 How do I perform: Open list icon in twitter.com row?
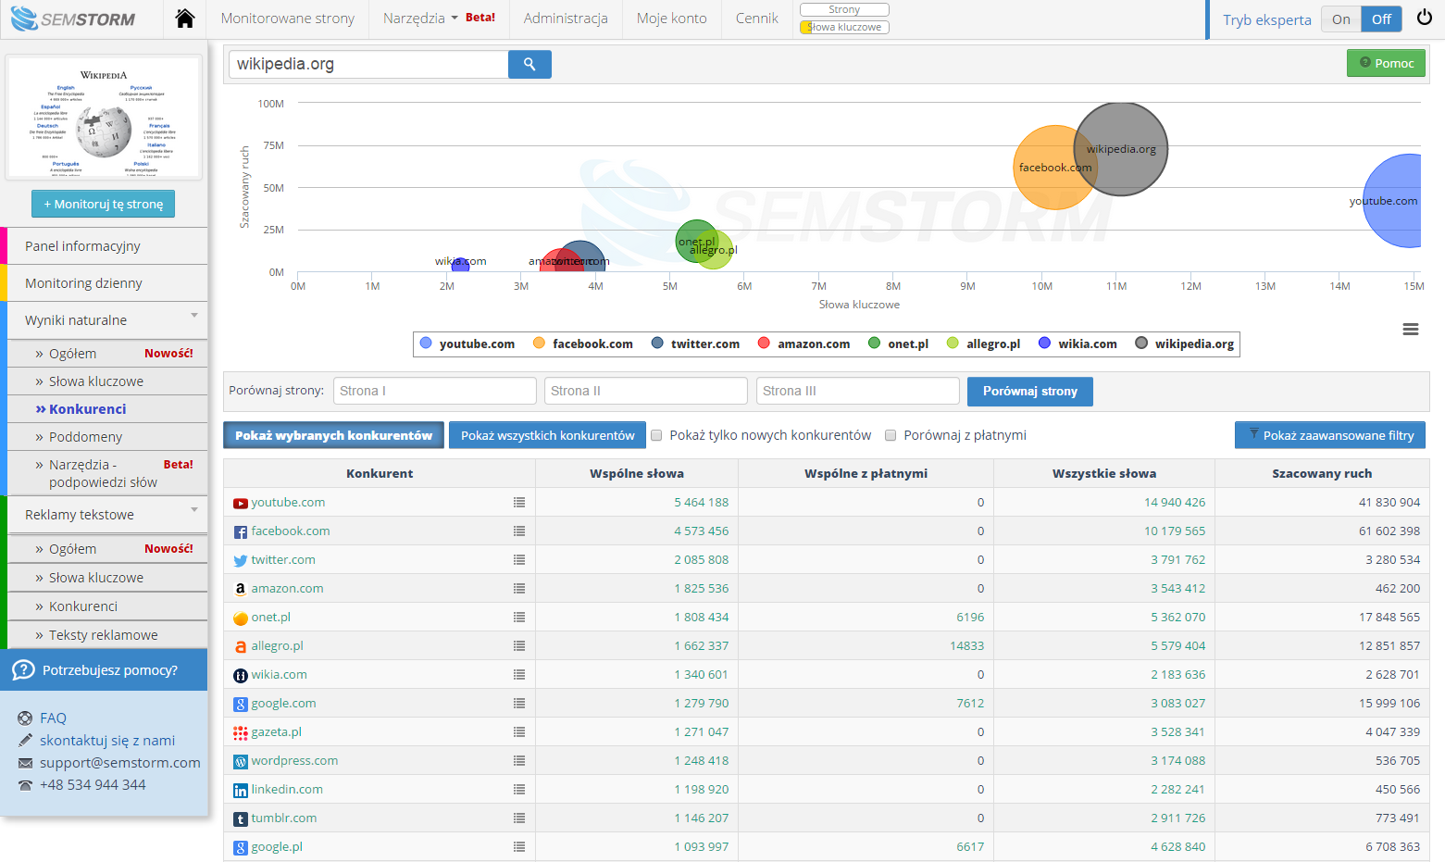[519, 560]
